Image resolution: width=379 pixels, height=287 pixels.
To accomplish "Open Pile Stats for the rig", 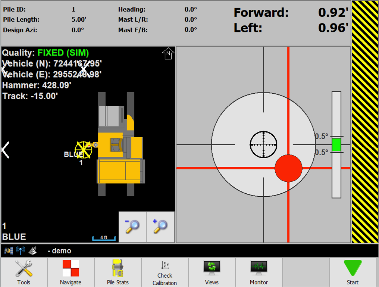I will pyautogui.click(x=118, y=267).
